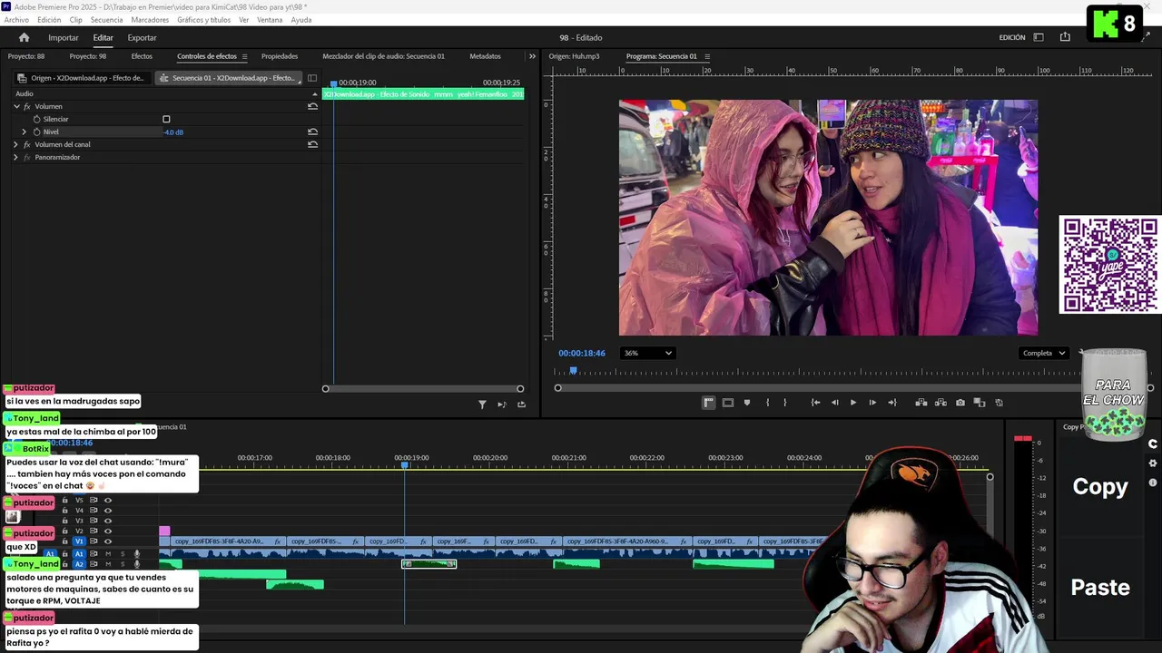Viewport: 1162px width, 653px height.
Task: Mute audio track A1
Action: (108, 553)
